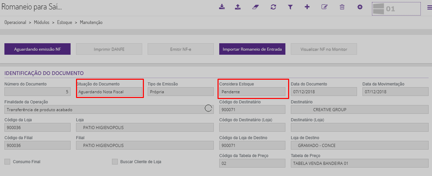Click Importar Romaneio de Entrada button
Screen dimensions: 432x176
click(252, 49)
